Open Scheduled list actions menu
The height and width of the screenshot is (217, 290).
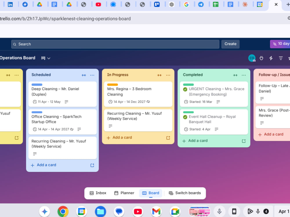(92, 75)
